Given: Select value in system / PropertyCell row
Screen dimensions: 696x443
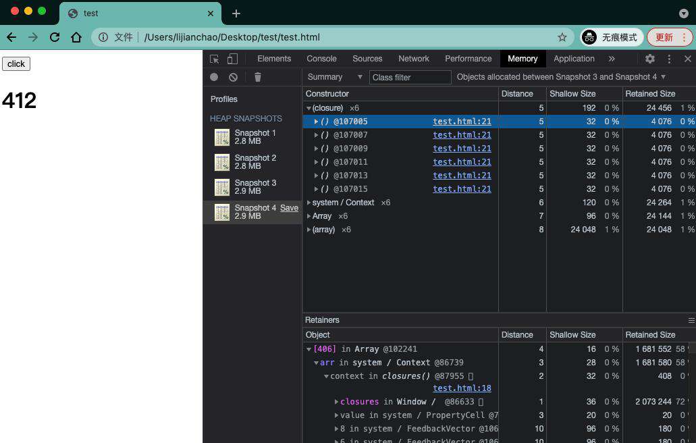Looking at the screenshot, I should (499, 415).
